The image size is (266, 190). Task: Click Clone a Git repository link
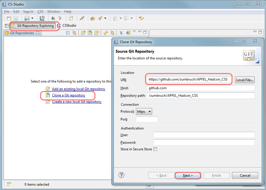point(69,95)
